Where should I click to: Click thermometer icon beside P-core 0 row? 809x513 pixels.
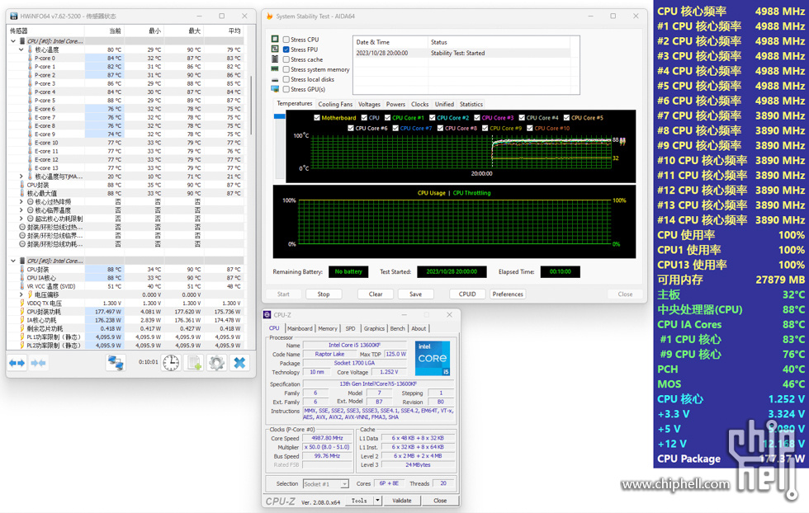pyautogui.click(x=30, y=59)
